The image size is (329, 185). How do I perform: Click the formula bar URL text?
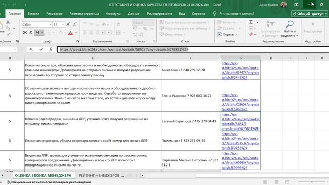point(124,49)
